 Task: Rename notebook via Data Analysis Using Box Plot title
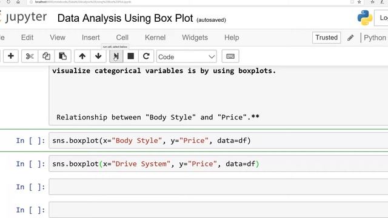(x=125, y=18)
